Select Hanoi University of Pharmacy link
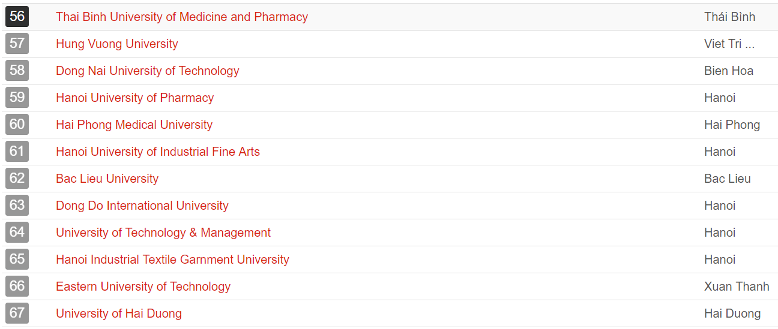Image resolution: width=778 pixels, height=329 pixels. (134, 98)
